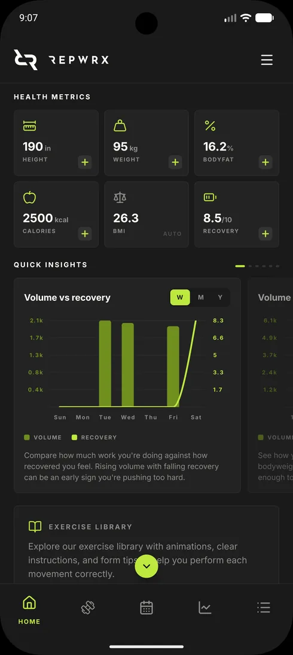Tap the Tuesday volume bar
The image size is (293, 655).
point(105,363)
